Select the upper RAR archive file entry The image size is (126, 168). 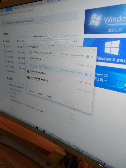[38, 72]
